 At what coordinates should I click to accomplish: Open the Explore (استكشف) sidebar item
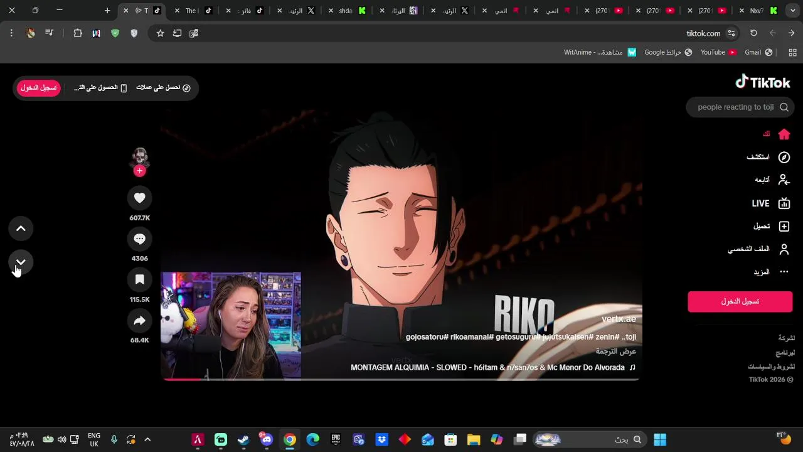tap(768, 157)
